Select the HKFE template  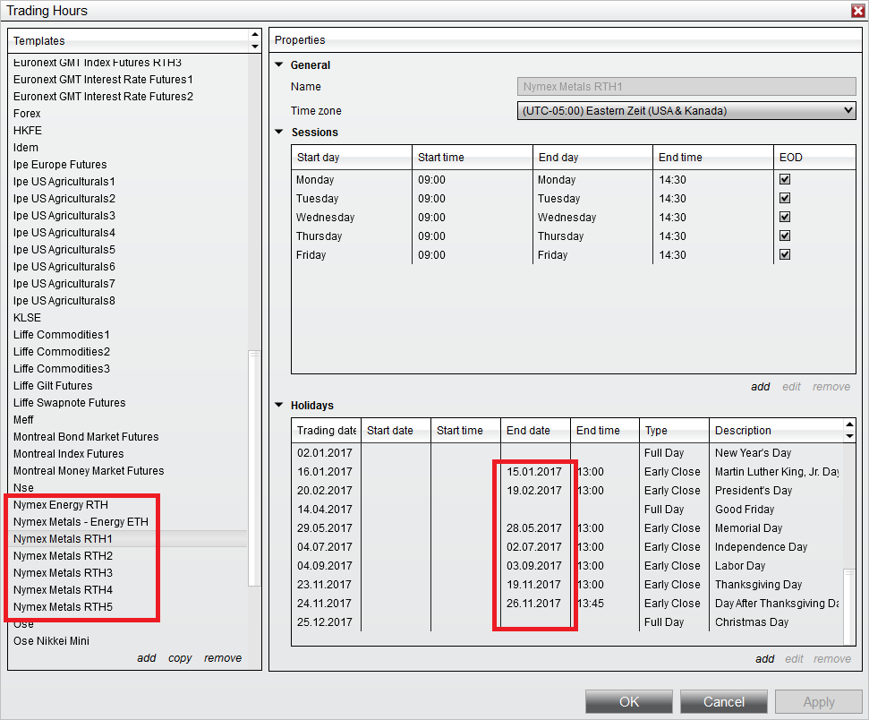pyautogui.click(x=28, y=131)
